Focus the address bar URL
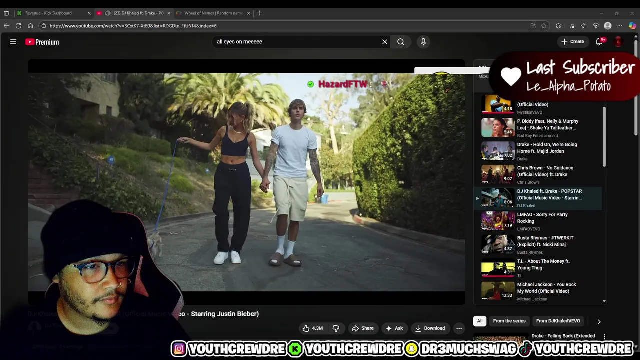Viewport: 640px width, 360px height. coord(133,26)
